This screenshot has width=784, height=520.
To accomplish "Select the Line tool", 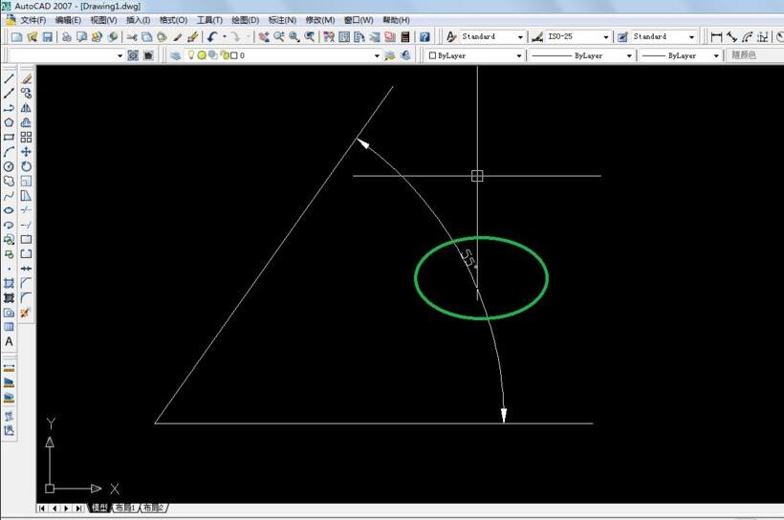I will [9, 78].
